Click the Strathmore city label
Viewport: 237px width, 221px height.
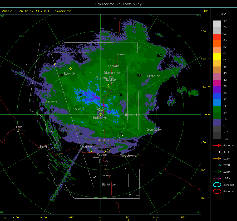click(128, 156)
